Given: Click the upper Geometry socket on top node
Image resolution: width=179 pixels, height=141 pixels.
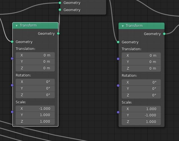Looking at the screenshot, I should 60,3.
